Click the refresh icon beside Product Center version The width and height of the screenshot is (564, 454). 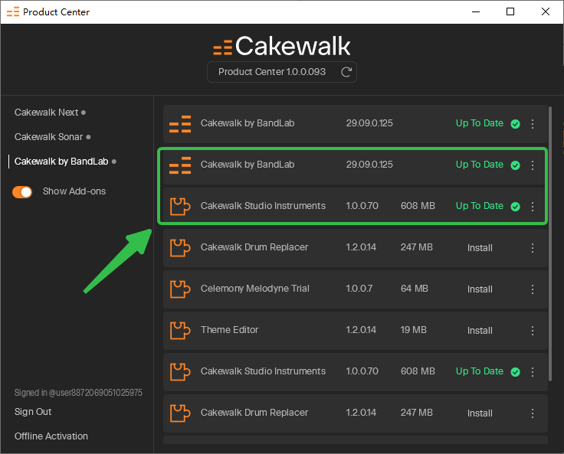pos(346,72)
